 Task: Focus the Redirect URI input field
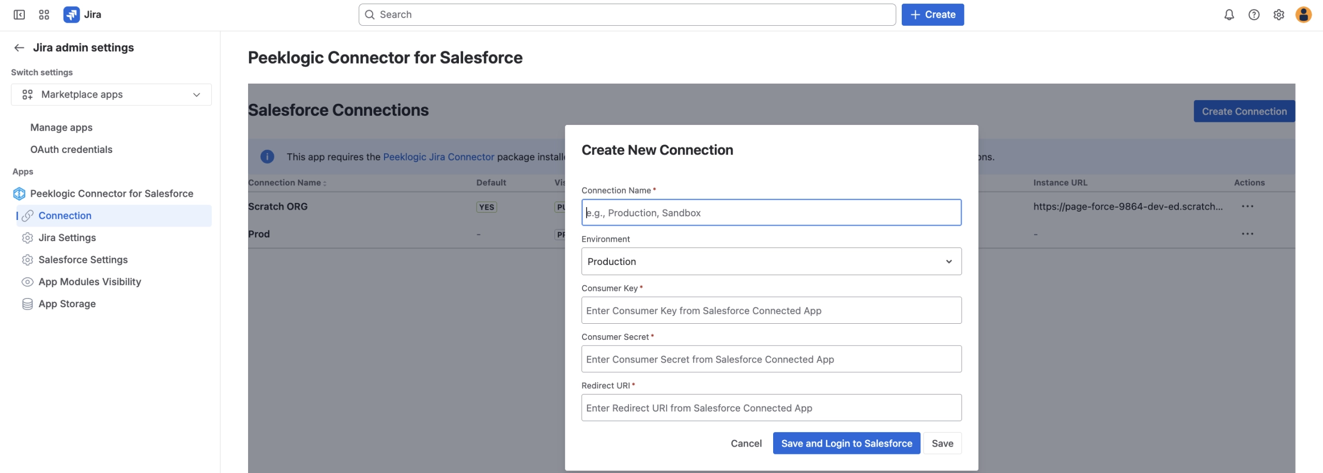click(x=771, y=408)
